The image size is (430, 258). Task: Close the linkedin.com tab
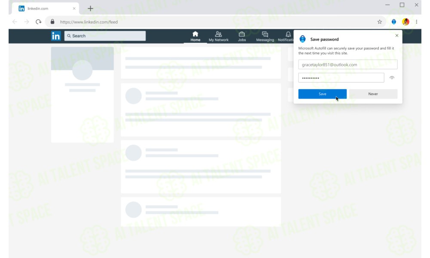pos(74,9)
